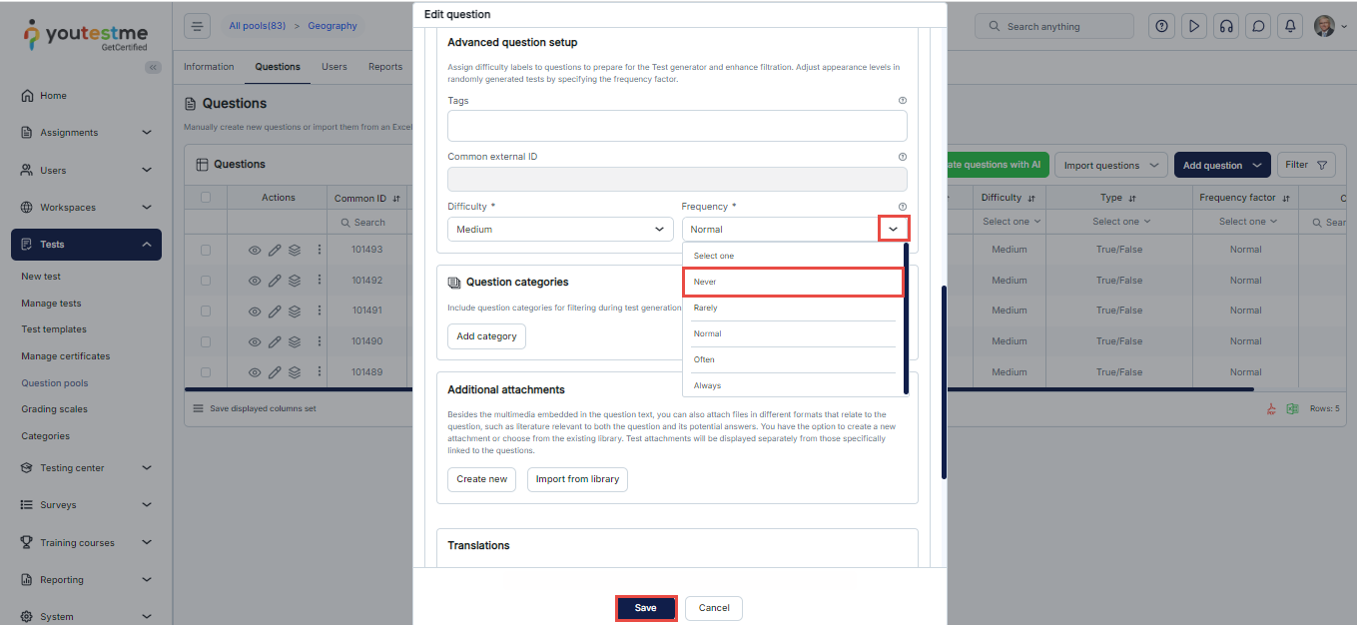The image size is (1357, 625).
Task: Open the notifications bell icon
Action: click(1291, 27)
